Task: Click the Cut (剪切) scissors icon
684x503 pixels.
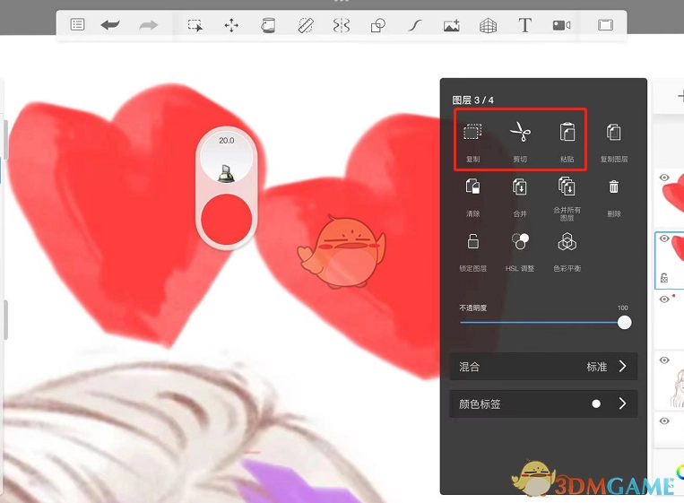Action: [520, 134]
